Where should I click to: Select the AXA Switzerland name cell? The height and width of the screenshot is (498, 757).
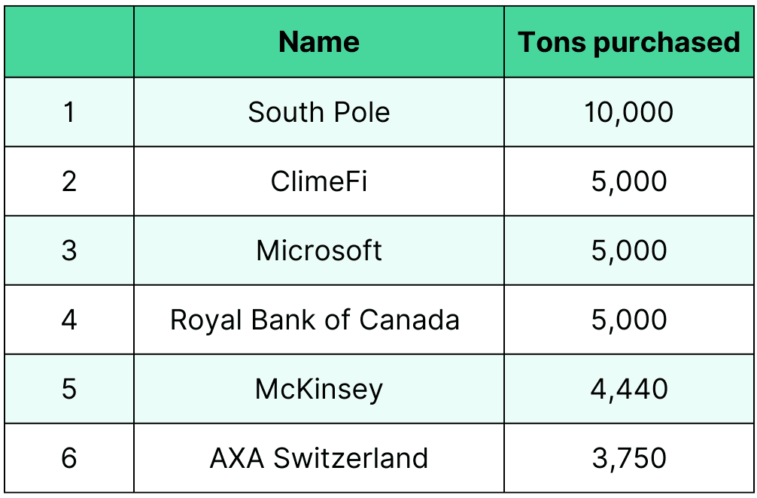(318, 458)
